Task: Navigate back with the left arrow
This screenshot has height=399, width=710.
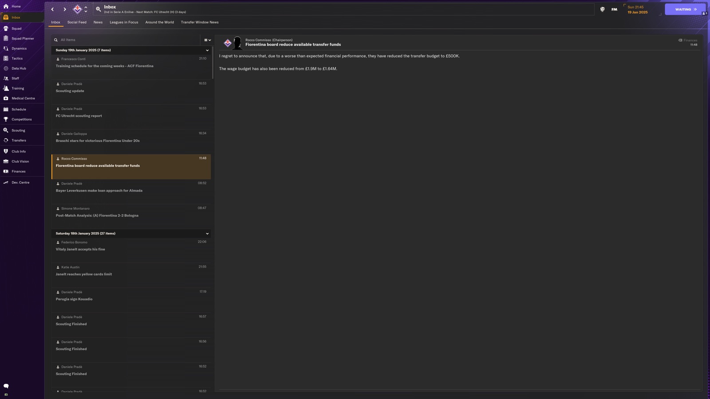Action: [52, 9]
